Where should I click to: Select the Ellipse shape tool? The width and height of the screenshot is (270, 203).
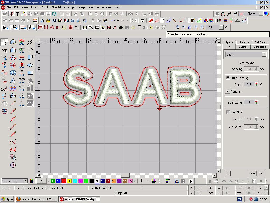click(x=30, y=65)
